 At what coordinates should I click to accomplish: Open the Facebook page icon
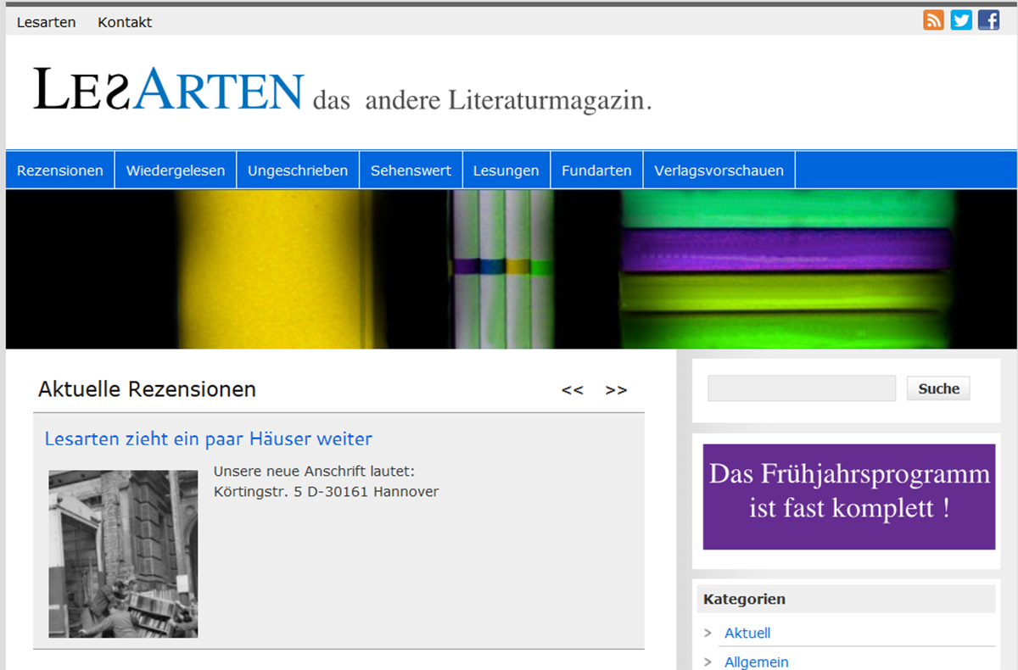click(988, 20)
